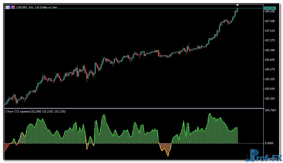The image size is (283, 163).
Task: Click the current price label 108.386
Action: coord(270,8)
